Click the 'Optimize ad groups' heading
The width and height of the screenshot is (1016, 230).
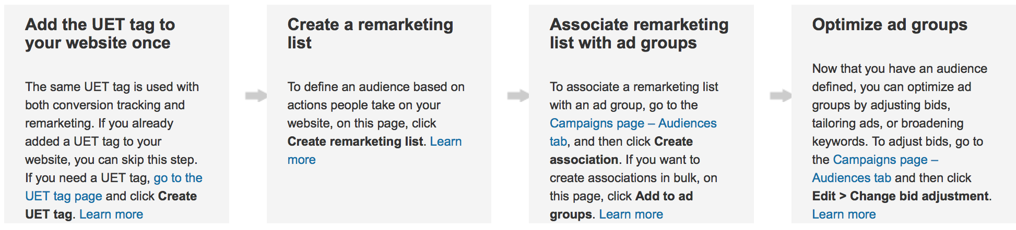coord(890,24)
